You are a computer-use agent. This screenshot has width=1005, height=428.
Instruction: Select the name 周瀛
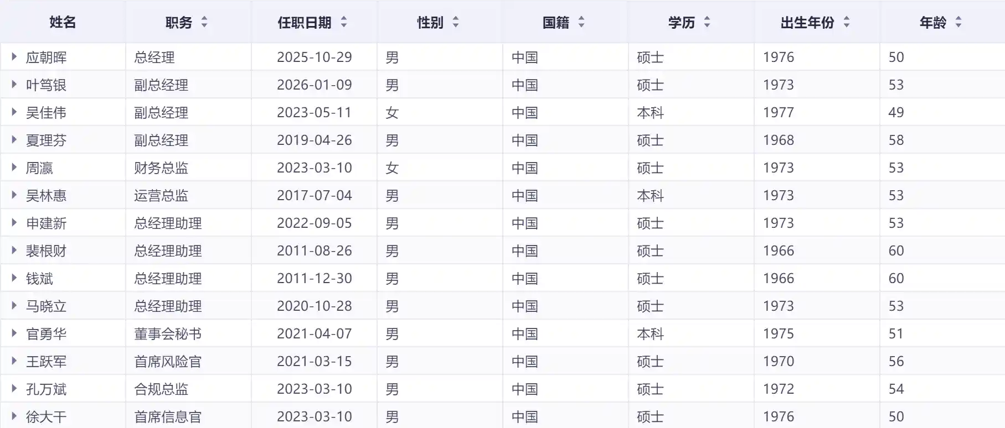(x=40, y=167)
